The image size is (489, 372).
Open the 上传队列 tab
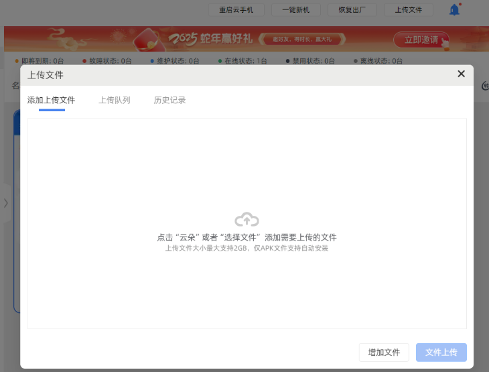coord(115,101)
